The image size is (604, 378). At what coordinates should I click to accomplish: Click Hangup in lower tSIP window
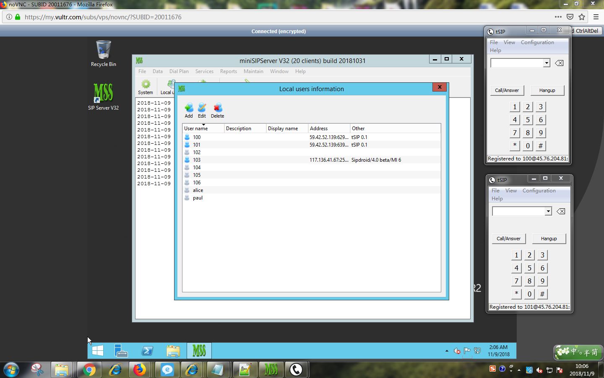[549, 239]
